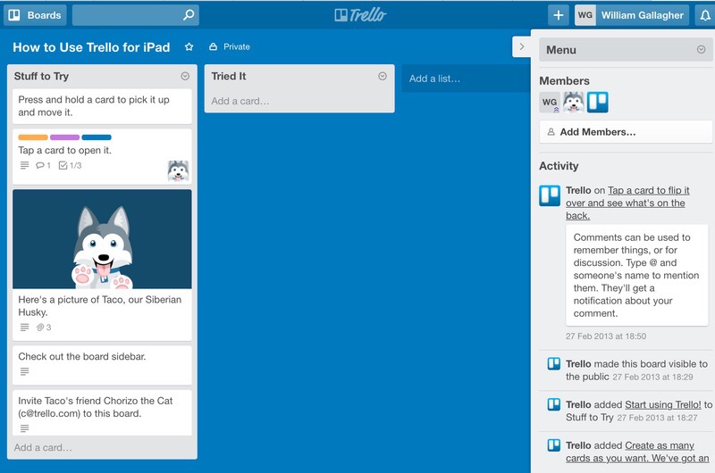Click timestamp 27 Feb 2013 at 18:50
Image resolution: width=715 pixels, height=473 pixels.
point(606,336)
